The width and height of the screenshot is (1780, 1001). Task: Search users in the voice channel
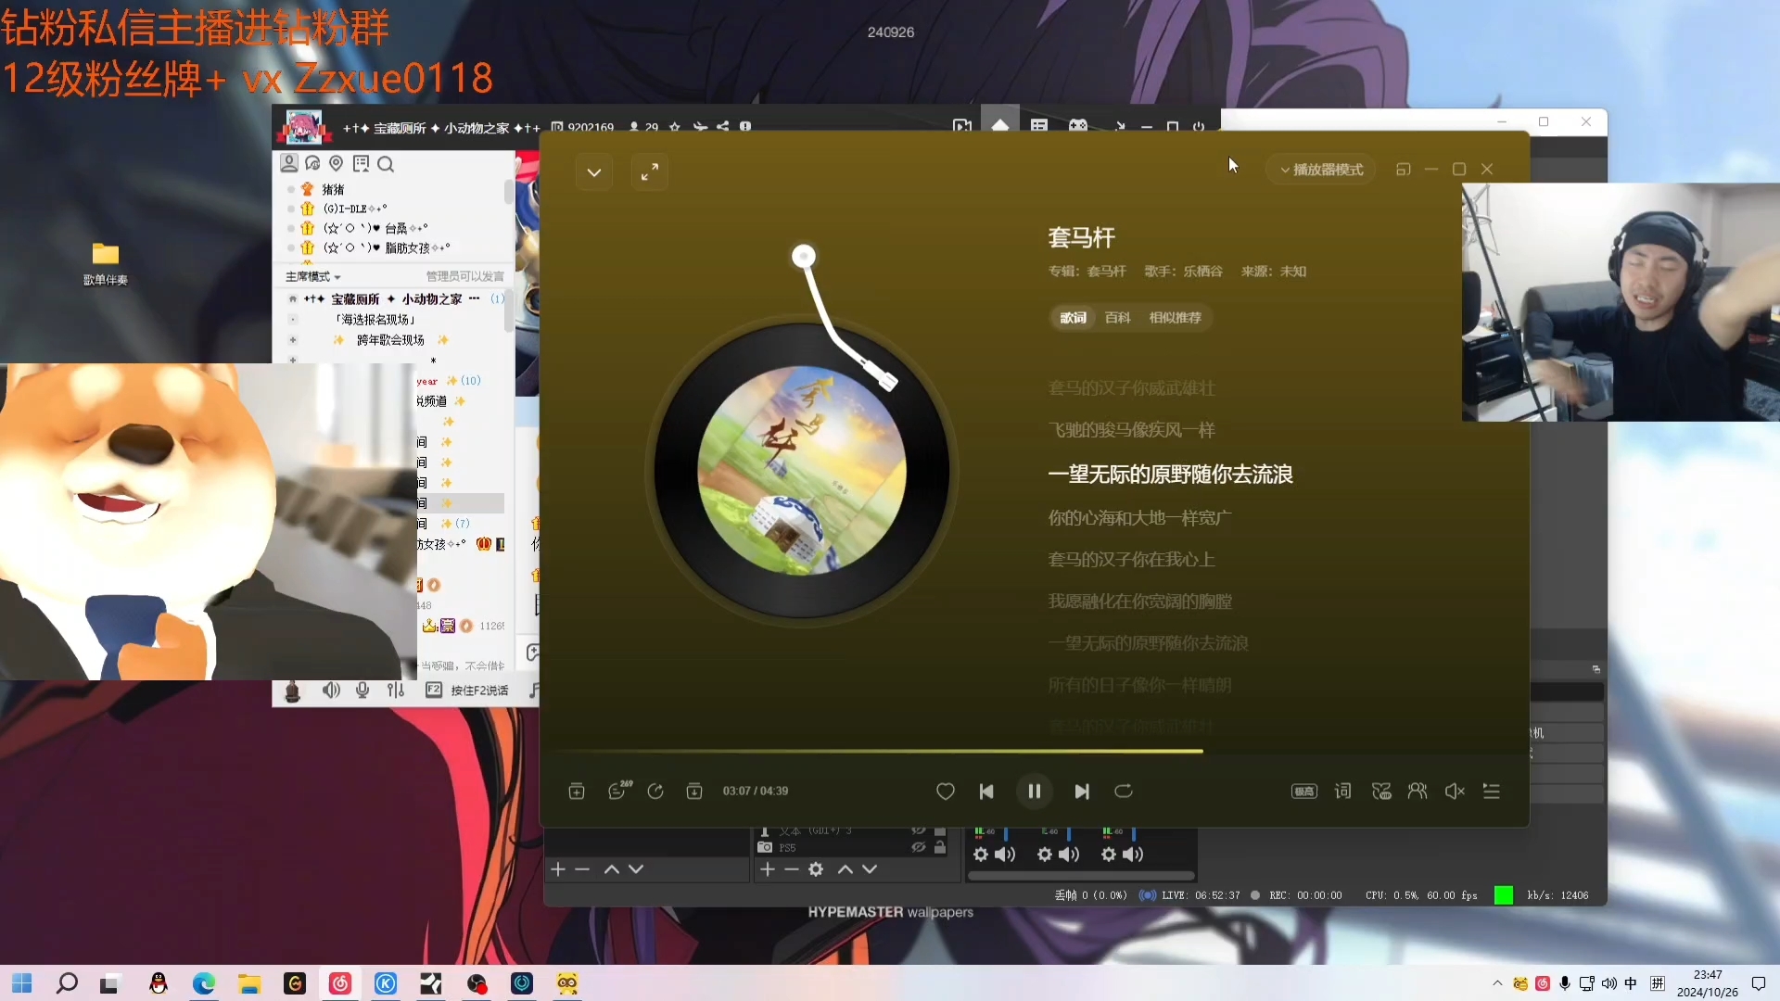(x=386, y=165)
